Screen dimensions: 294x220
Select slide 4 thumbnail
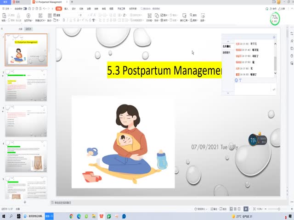[26, 157]
